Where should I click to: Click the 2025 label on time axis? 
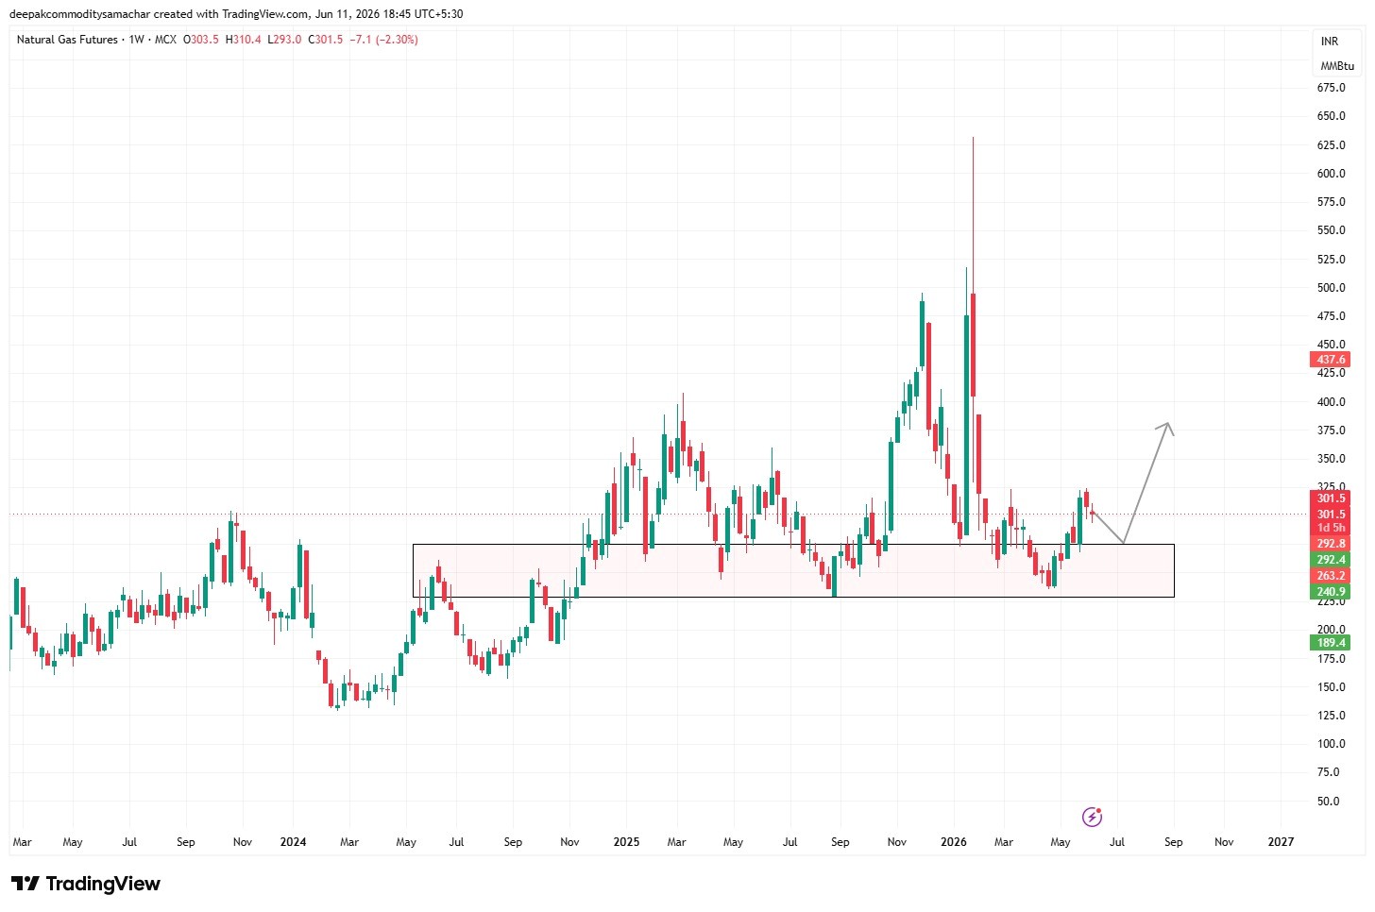626,842
